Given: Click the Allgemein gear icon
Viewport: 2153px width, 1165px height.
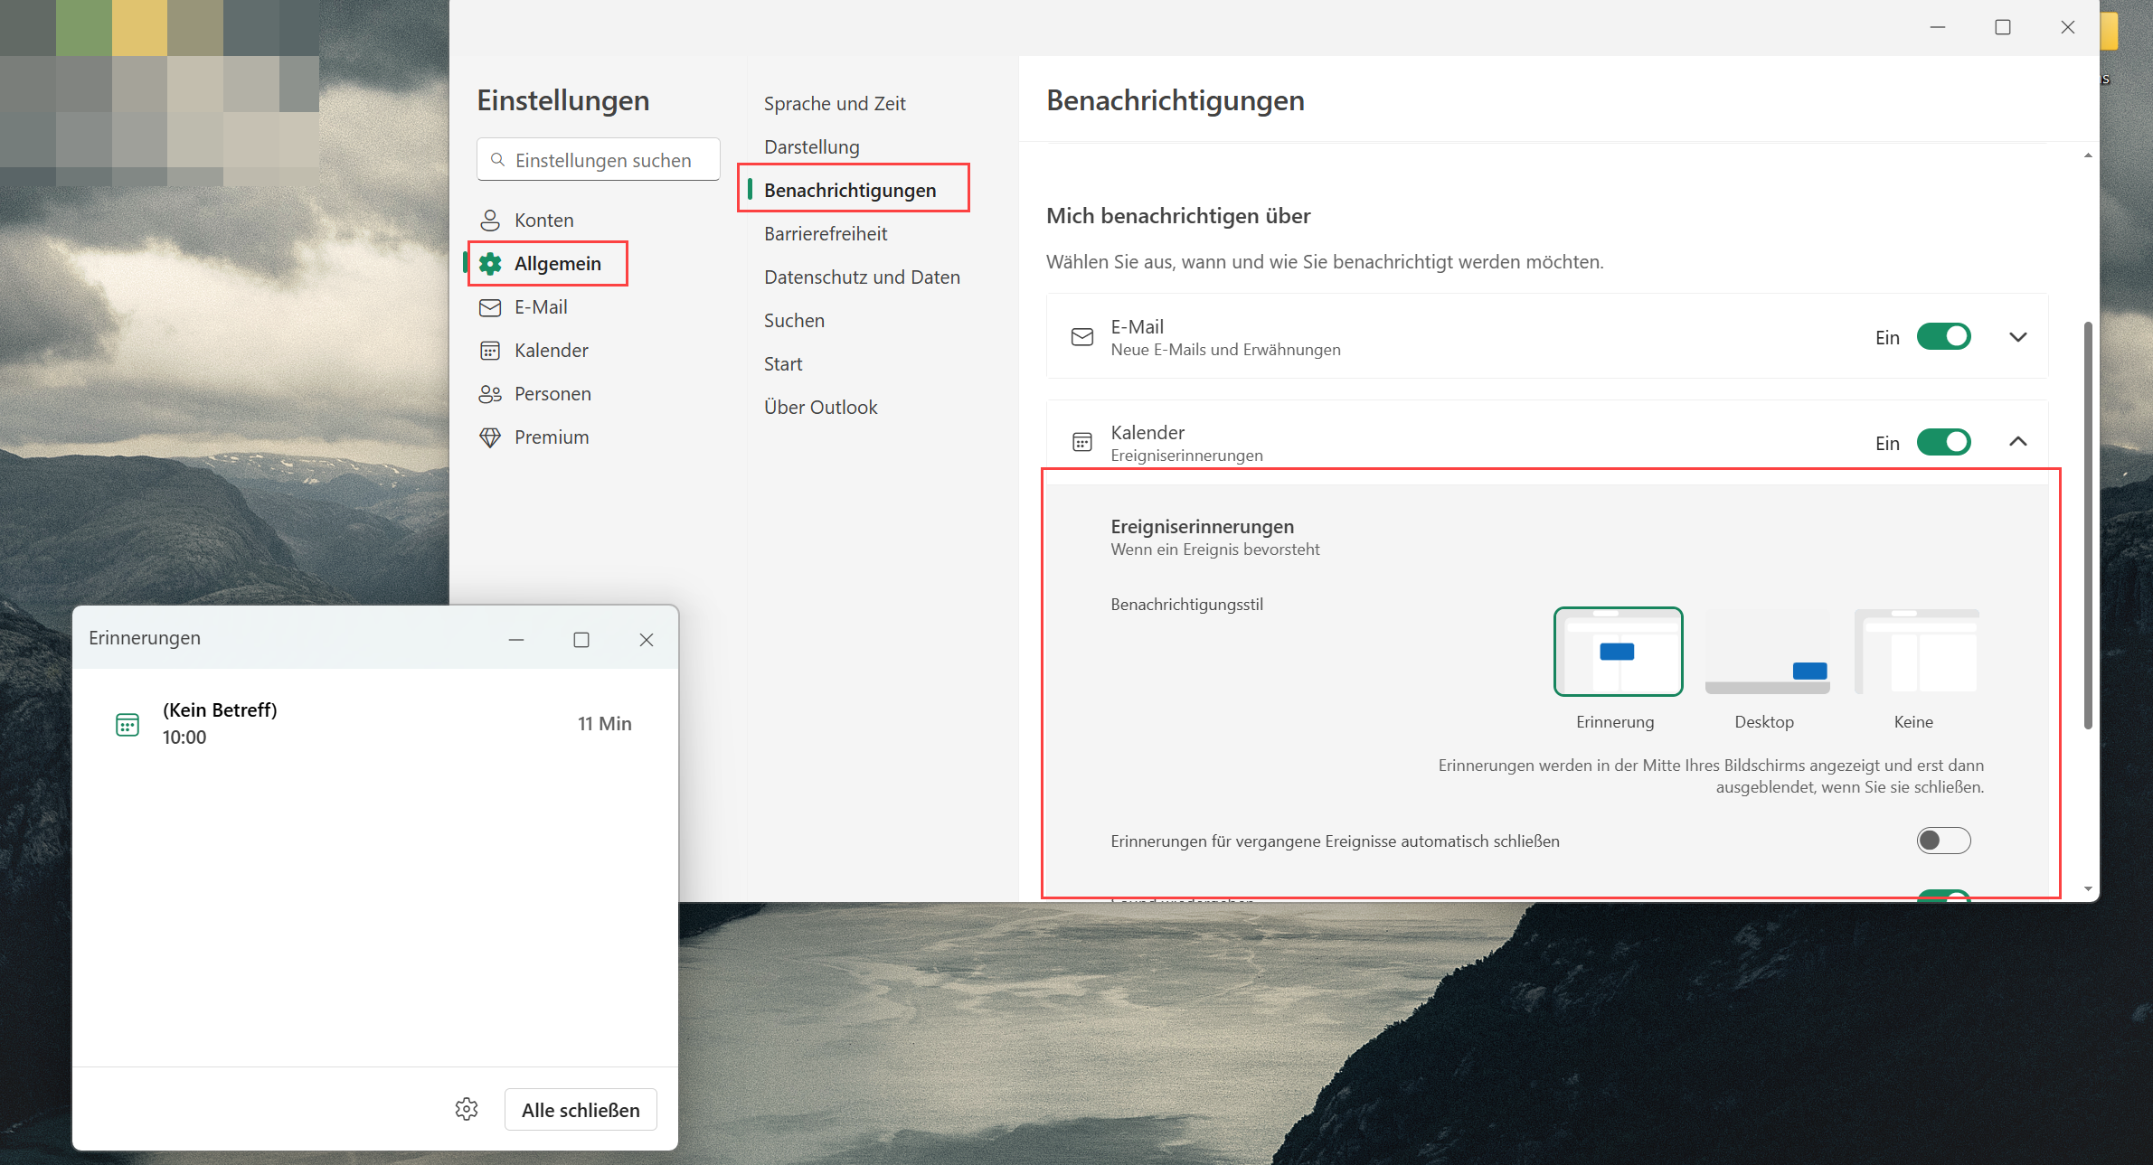Looking at the screenshot, I should (x=490, y=264).
